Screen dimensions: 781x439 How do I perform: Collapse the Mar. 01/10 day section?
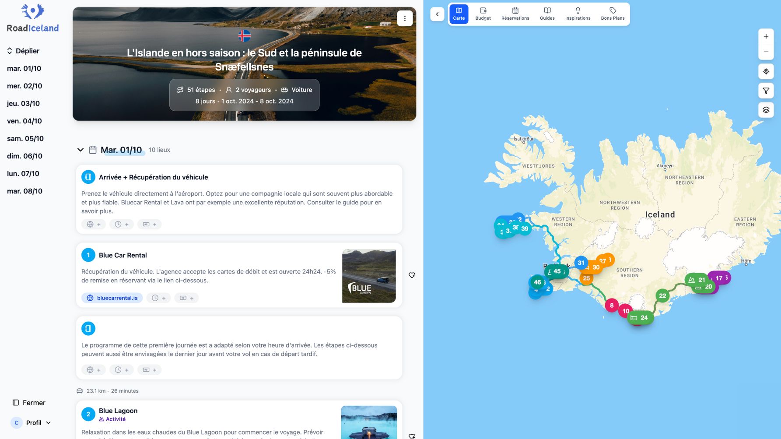81,150
